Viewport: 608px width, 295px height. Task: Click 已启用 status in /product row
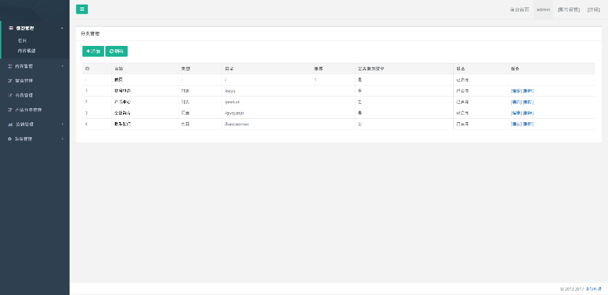click(x=462, y=103)
